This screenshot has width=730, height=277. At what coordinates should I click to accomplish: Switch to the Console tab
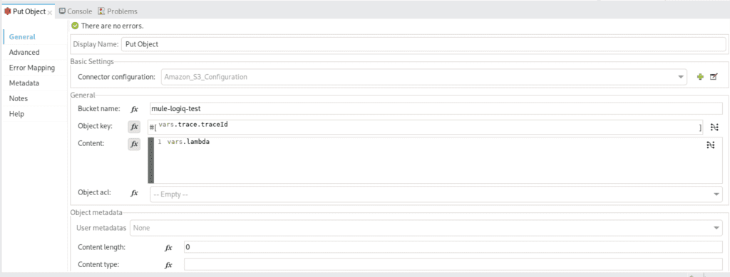click(76, 11)
